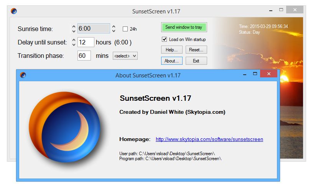Click the spinner beside Delay until sunset
The width and height of the screenshot is (313, 195).
74,42
